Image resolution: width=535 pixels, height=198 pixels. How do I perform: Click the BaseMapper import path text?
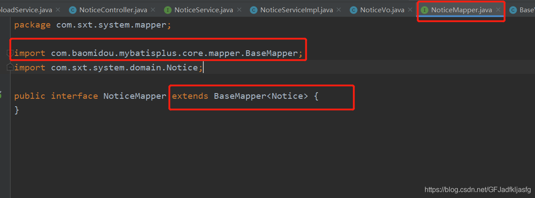(174, 53)
